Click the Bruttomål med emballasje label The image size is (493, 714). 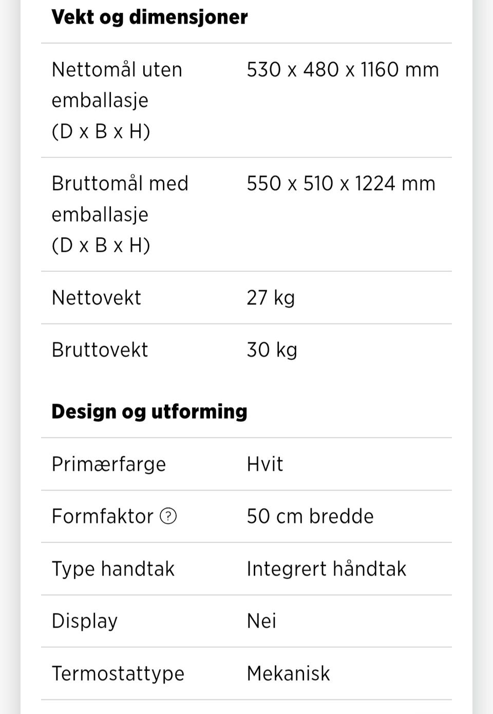pos(120,214)
